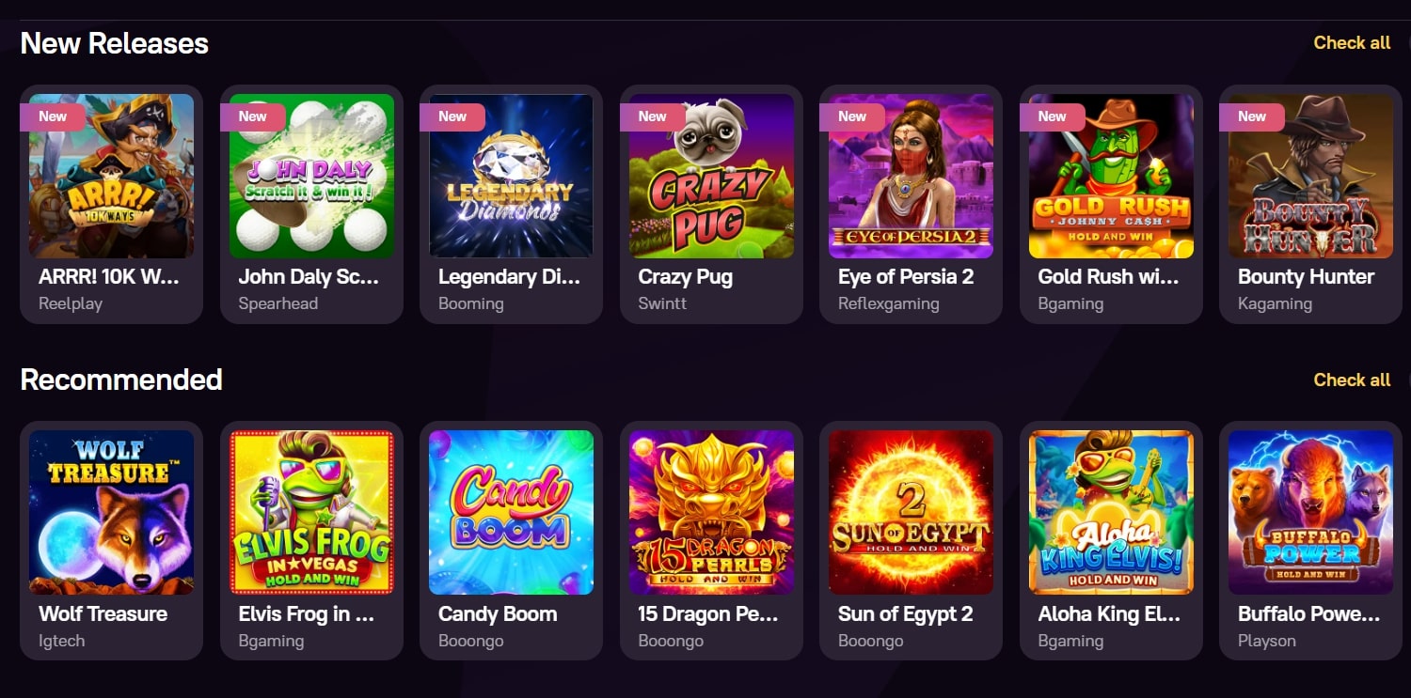Open the Gold Rush Johnny Cash game
This screenshot has height=698, width=1411.
click(1111, 176)
